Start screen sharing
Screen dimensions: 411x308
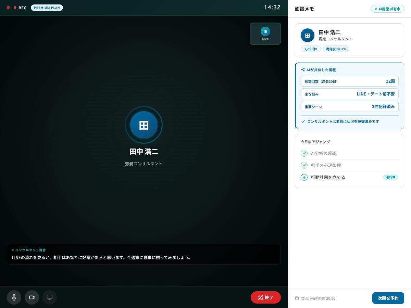[x=50, y=297]
